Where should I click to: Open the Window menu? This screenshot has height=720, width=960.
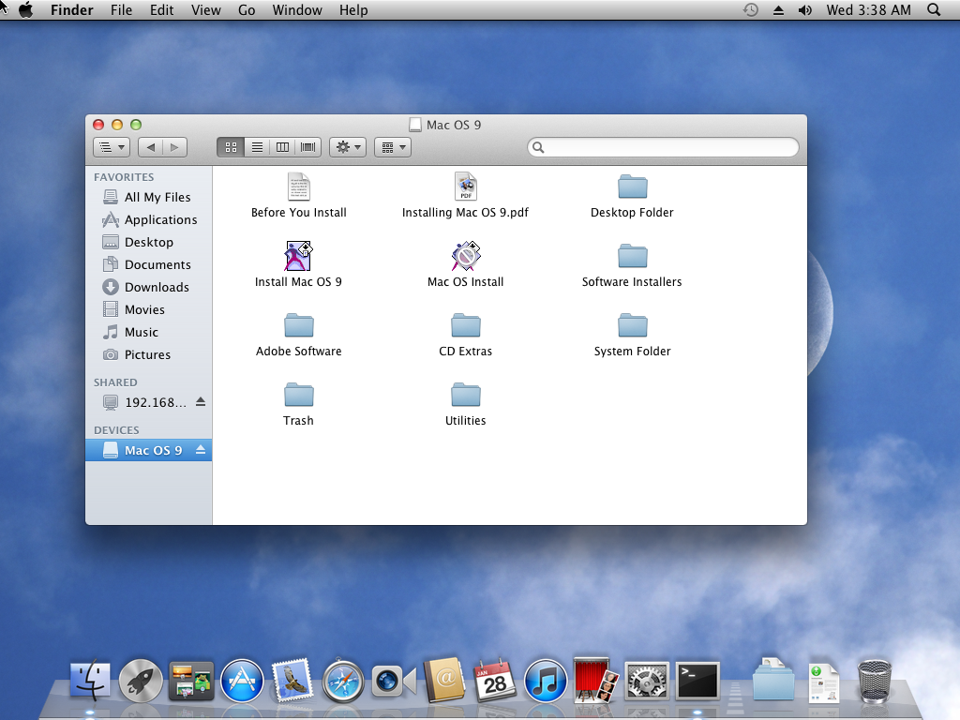297,9
